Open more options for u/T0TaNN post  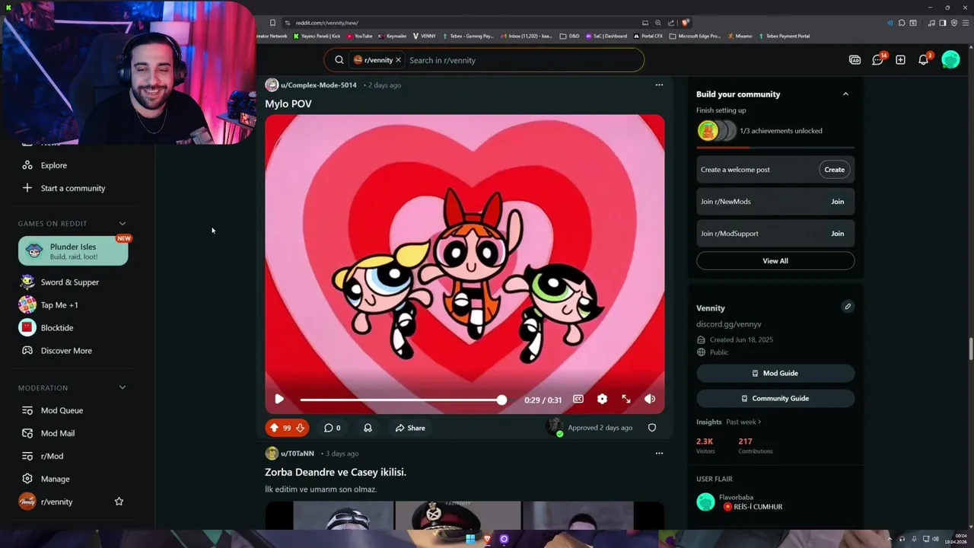click(659, 454)
